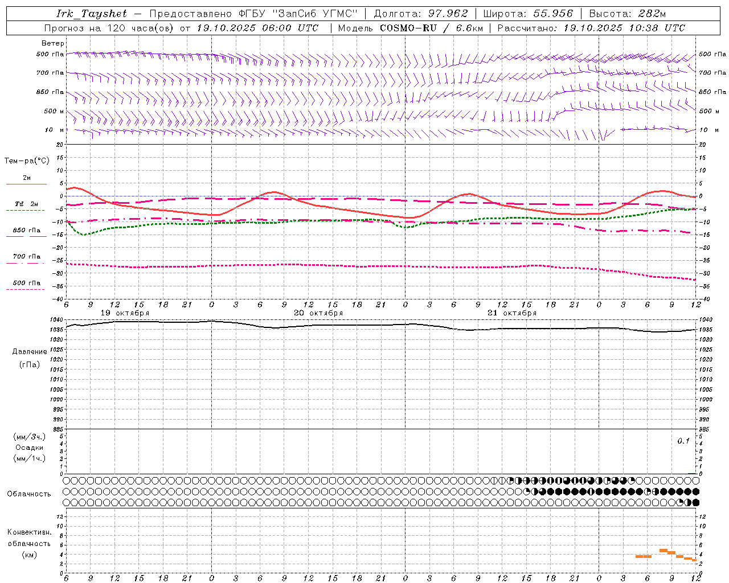Click the (мм/3ч.) precipitation unit label
Viewport: 729px width, 583px height.
point(30,437)
